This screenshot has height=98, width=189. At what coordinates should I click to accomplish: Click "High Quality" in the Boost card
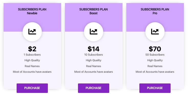[94, 60]
